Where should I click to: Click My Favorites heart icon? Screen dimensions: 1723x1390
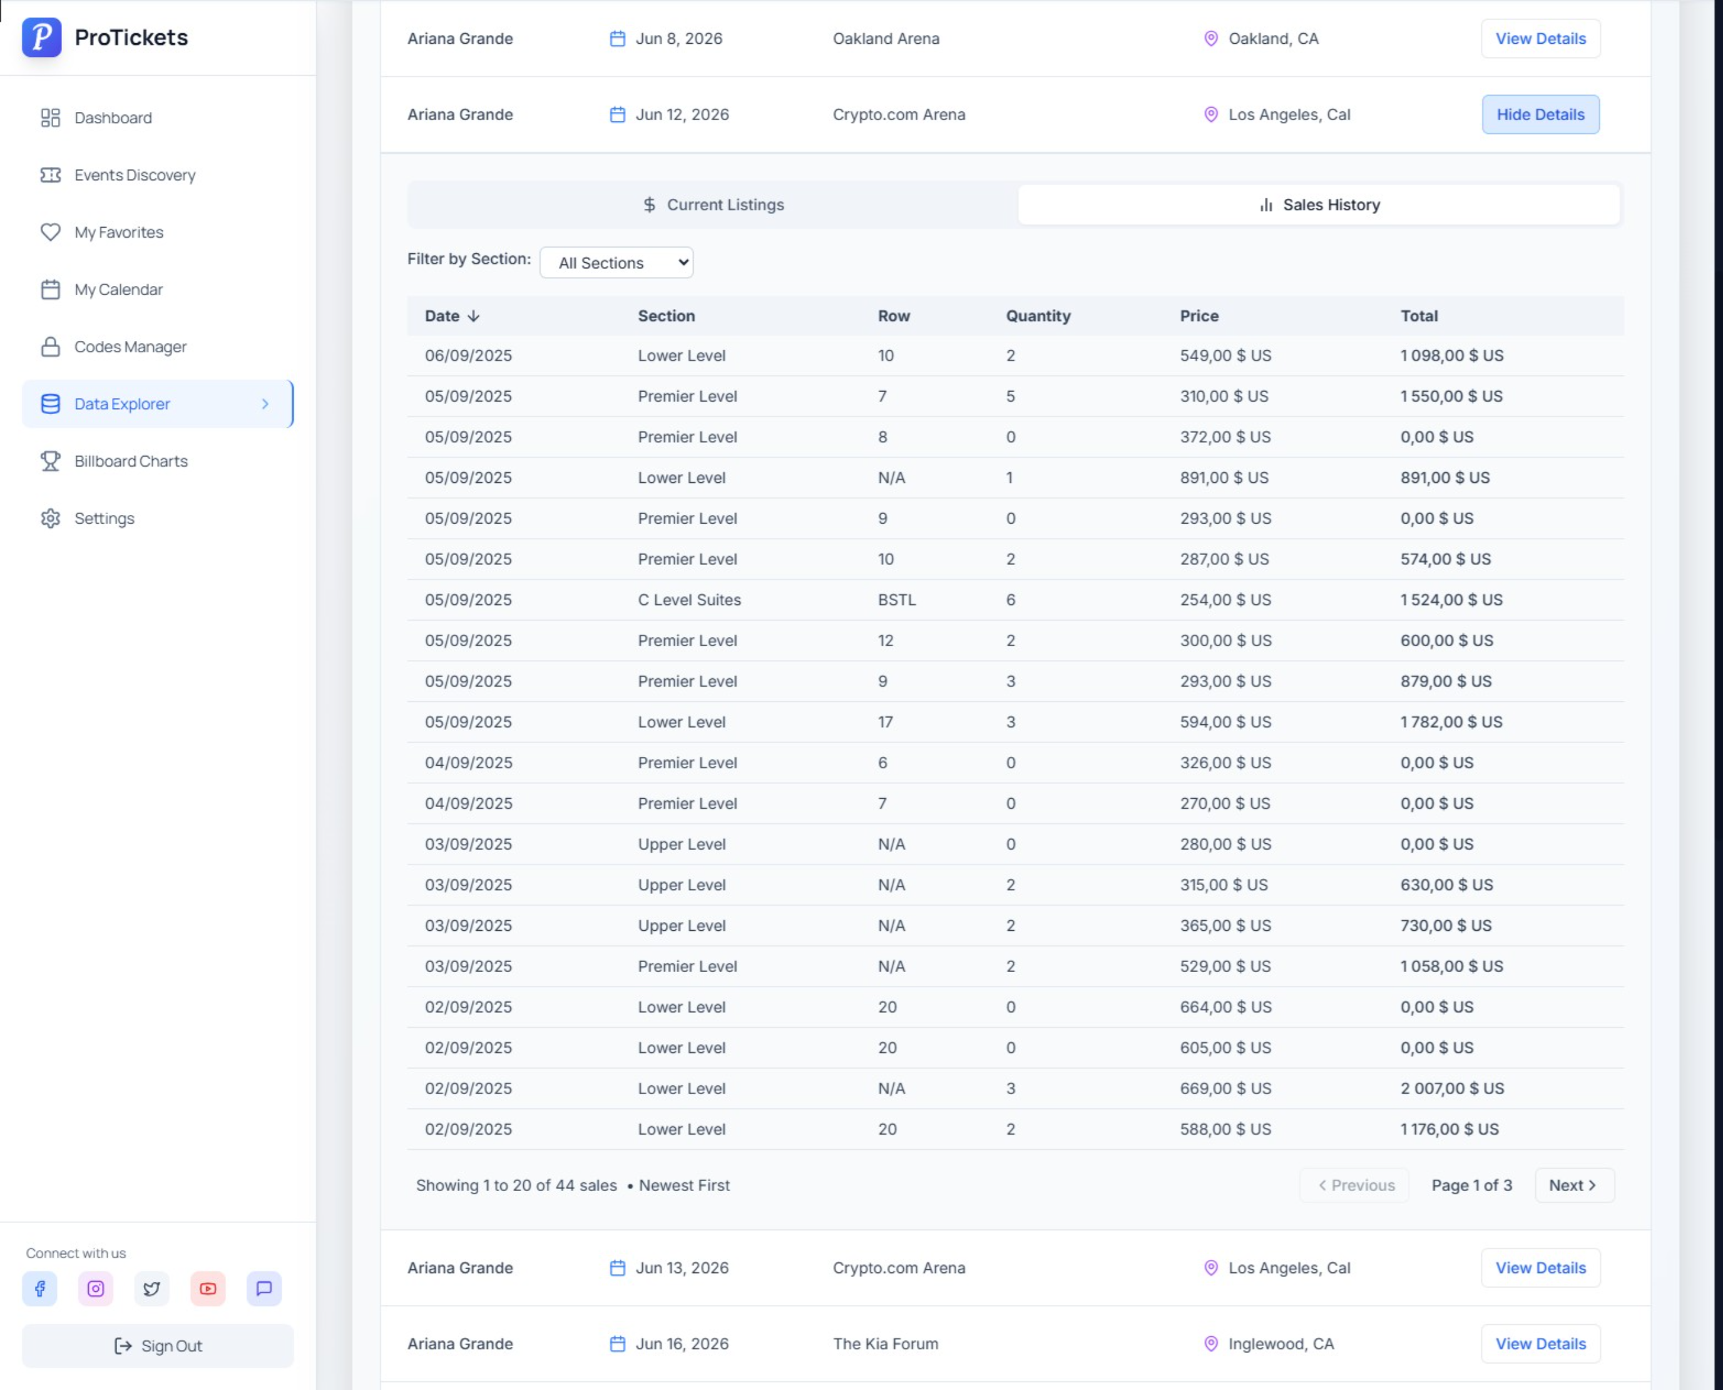tap(51, 232)
